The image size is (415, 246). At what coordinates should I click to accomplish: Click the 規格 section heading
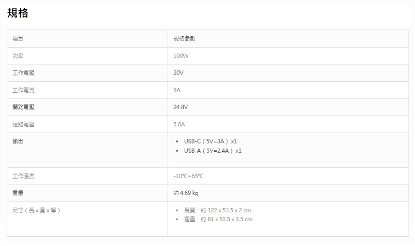coord(18,14)
